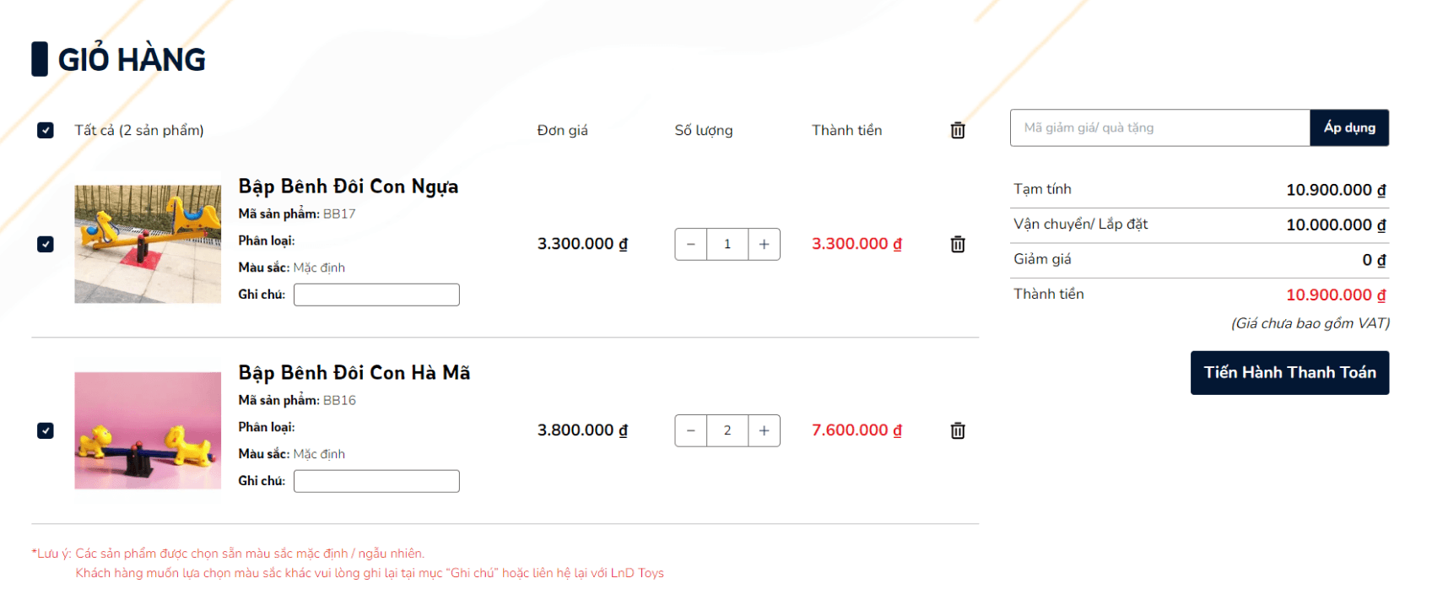
Task: Focus the discount code input field
Action: coord(1159,127)
